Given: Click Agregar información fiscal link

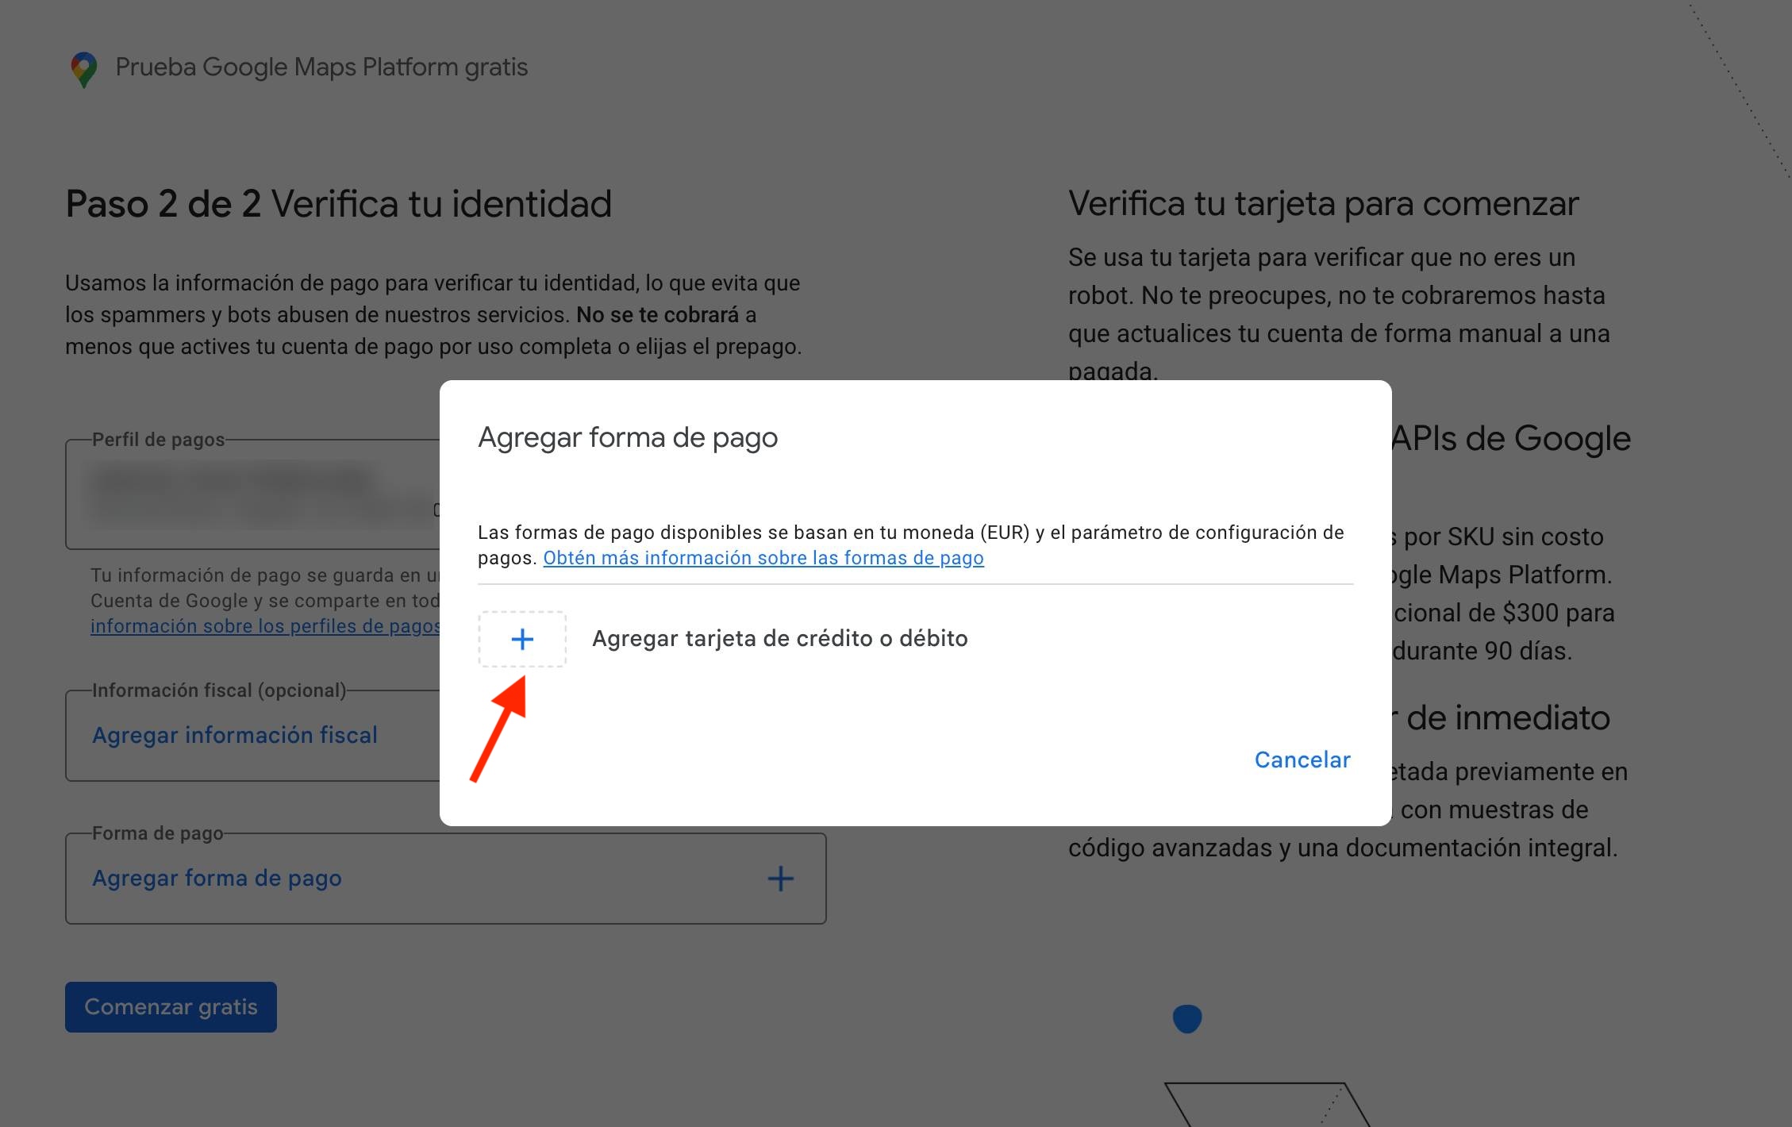Looking at the screenshot, I should point(235,735).
